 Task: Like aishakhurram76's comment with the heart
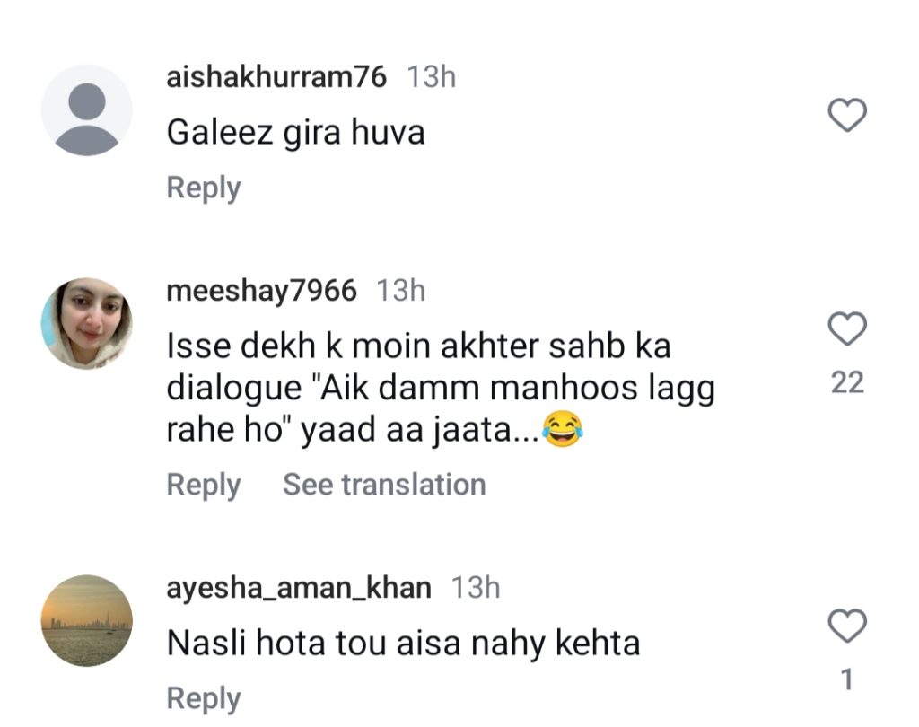pos(846,116)
